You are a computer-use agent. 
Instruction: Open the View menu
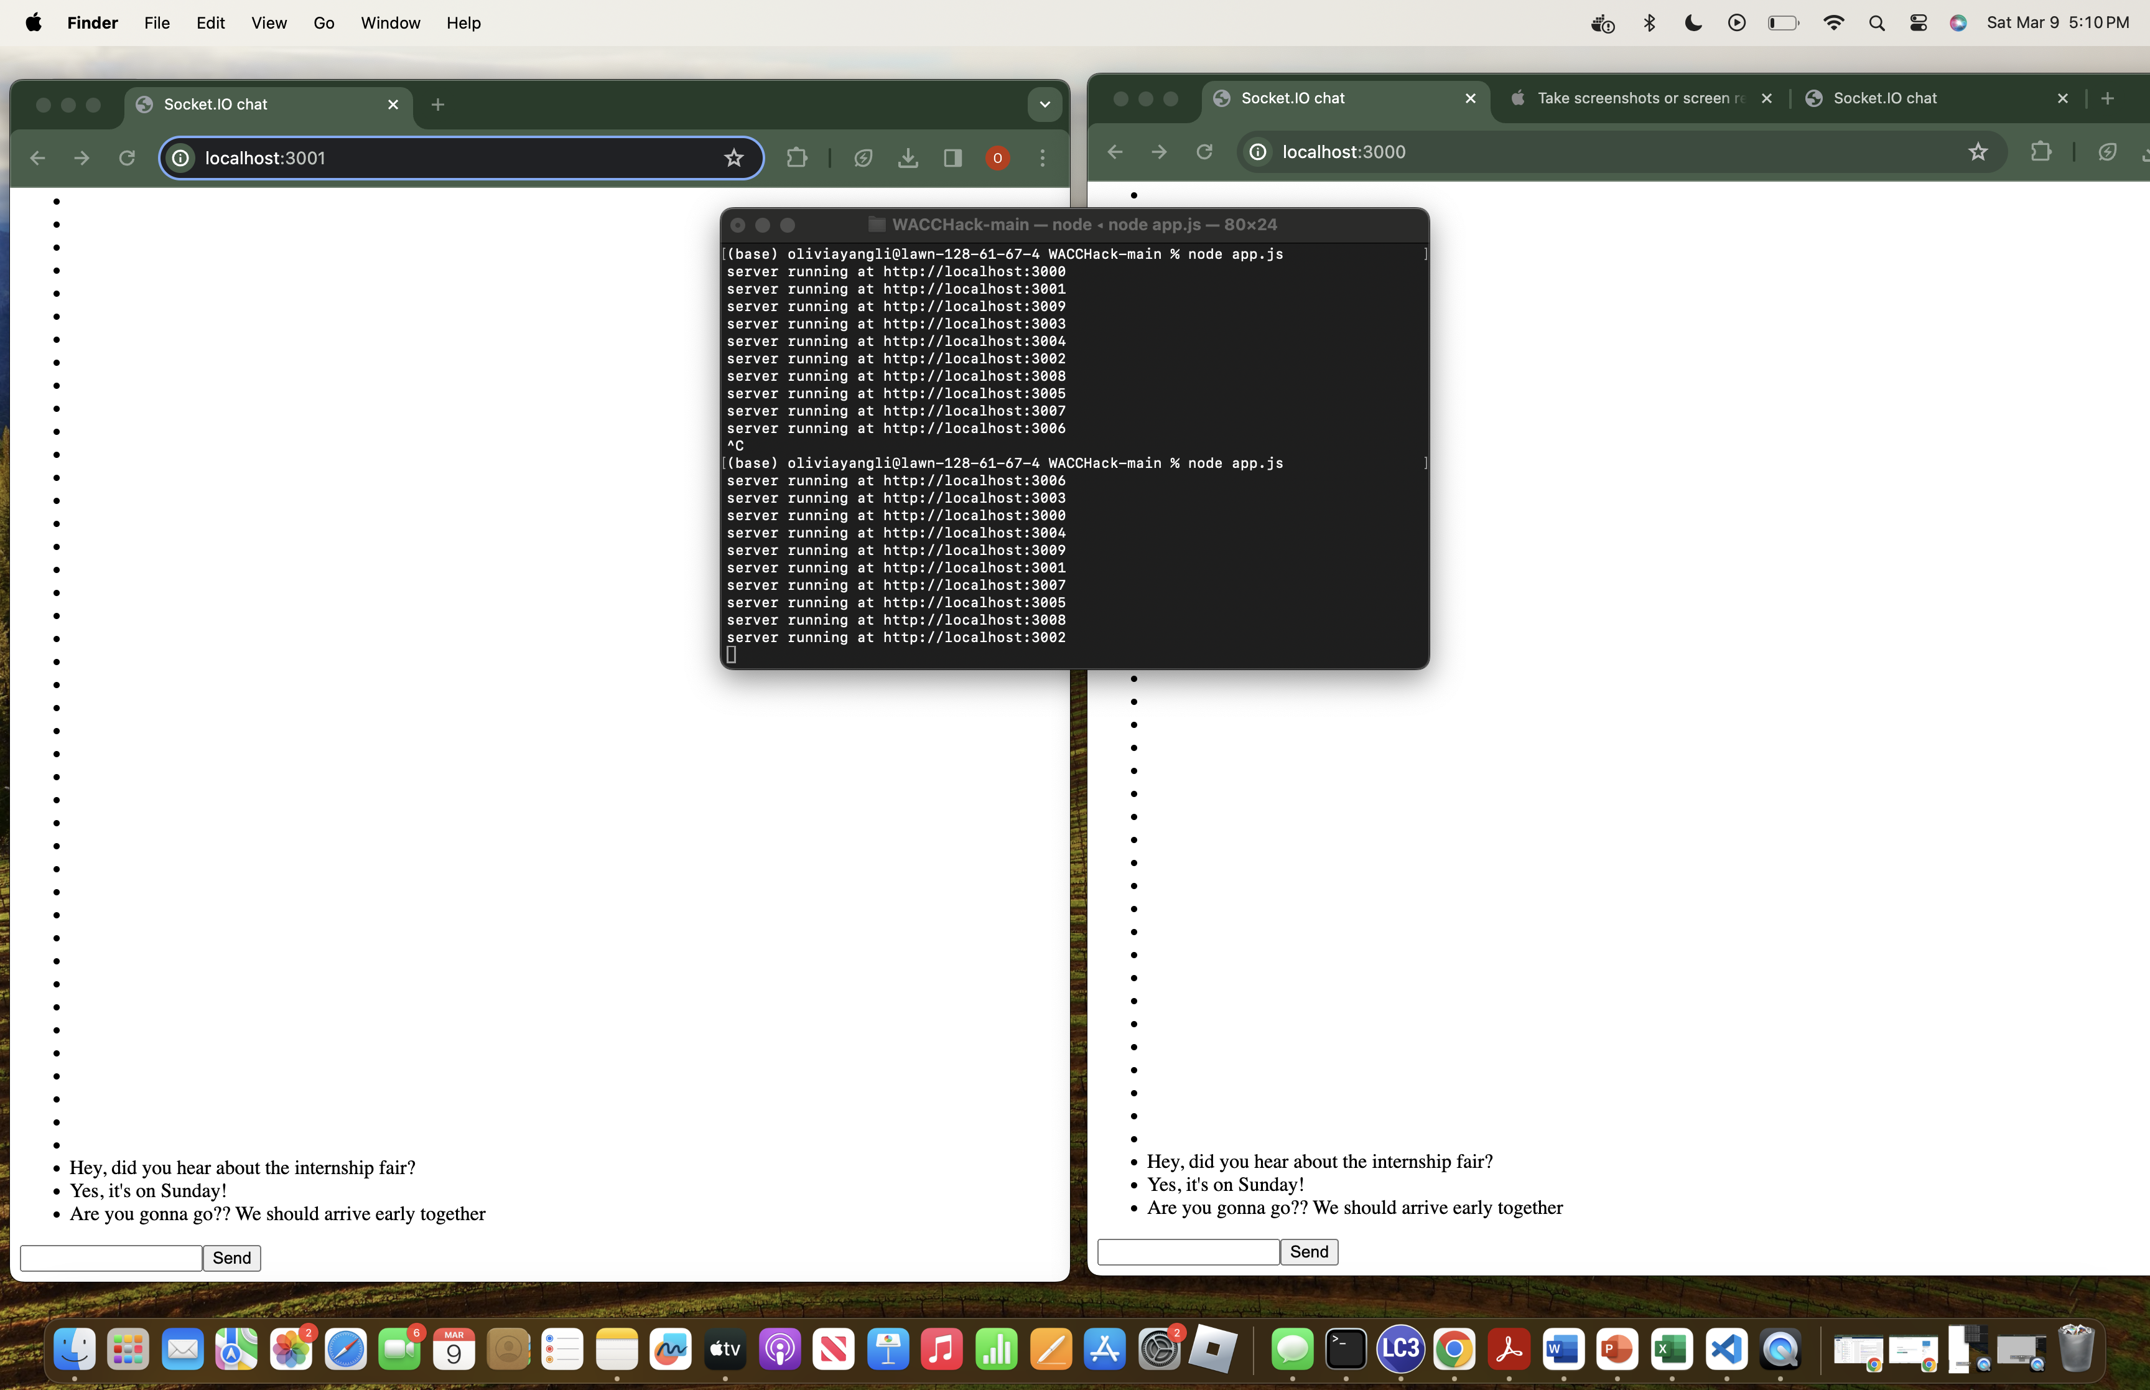tap(269, 22)
